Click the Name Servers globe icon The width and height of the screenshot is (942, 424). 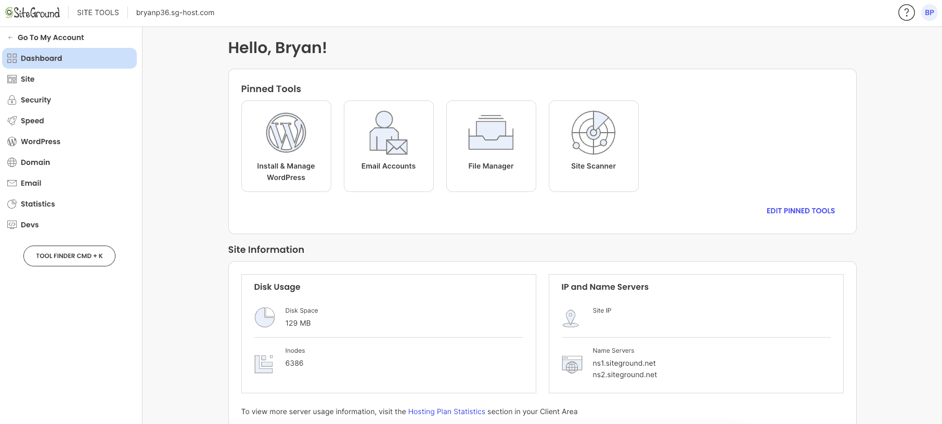tap(572, 364)
